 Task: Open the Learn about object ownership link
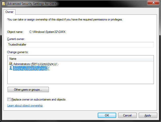(x=25, y=106)
